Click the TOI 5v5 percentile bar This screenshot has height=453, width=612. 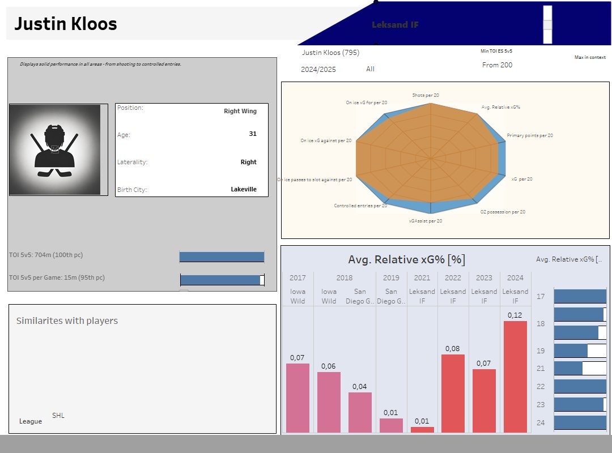click(222, 257)
